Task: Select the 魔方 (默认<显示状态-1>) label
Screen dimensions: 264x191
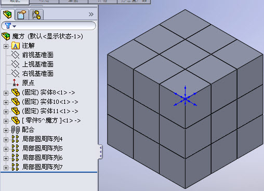Action: coord(48,36)
